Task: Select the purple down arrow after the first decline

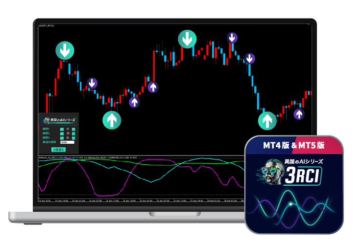Action: 92,83
